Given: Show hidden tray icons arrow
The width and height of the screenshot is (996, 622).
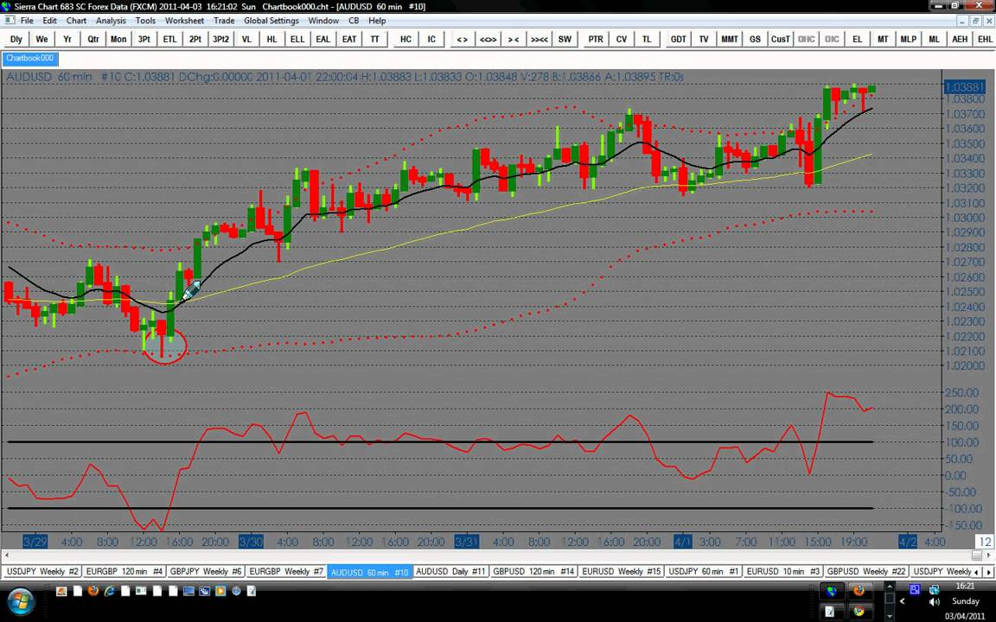Looking at the screenshot, I should pos(902,601).
